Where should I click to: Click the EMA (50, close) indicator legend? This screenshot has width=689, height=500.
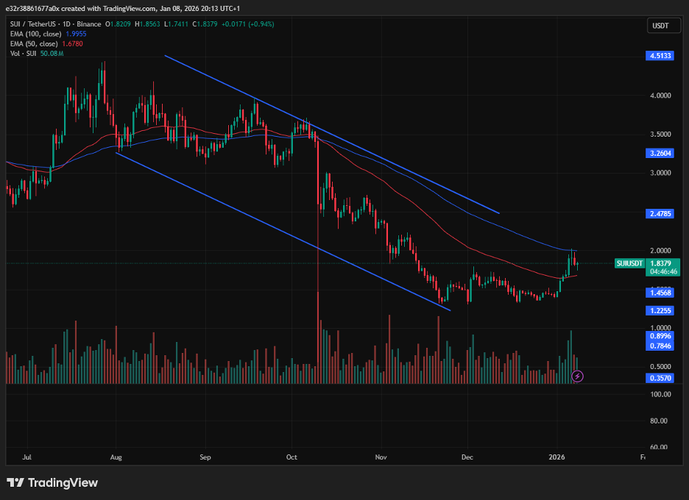[34, 43]
